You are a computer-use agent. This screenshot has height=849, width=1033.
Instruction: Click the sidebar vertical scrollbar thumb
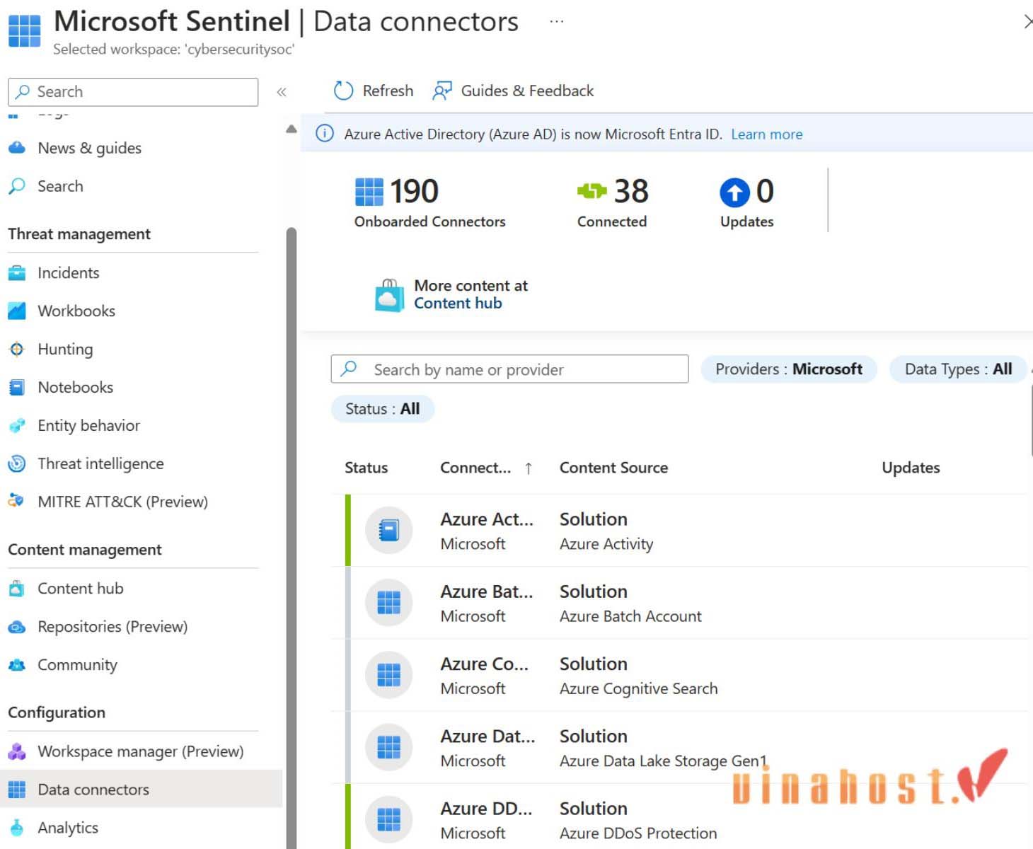[291, 538]
